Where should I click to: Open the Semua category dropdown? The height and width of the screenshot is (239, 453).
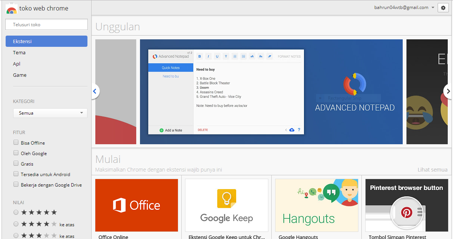[x=50, y=113]
